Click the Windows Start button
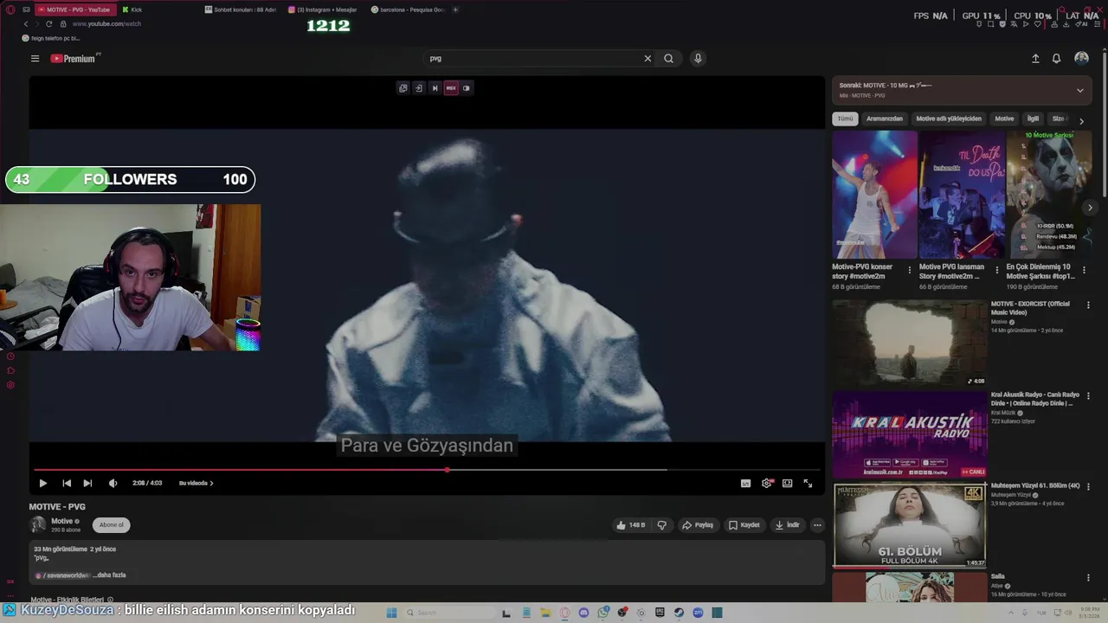 click(x=391, y=613)
